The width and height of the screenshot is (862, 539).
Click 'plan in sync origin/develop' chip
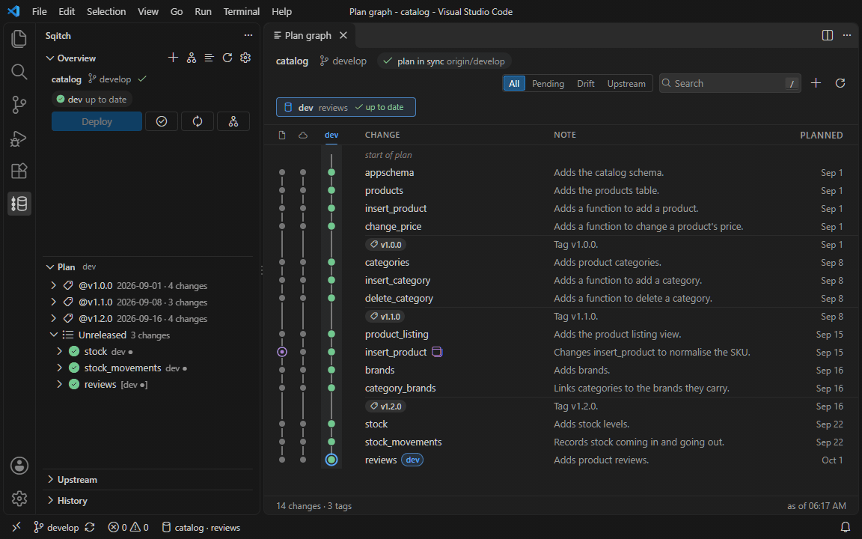click(444, 61)
